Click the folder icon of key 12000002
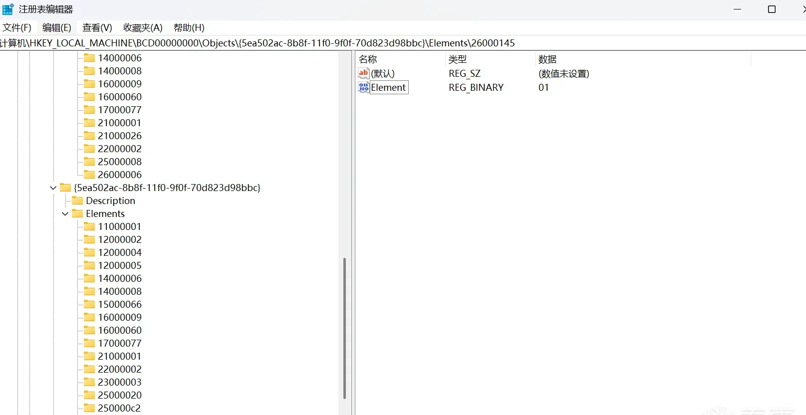The height and width of the screenshot is (415, 806). tap(89, 239)
